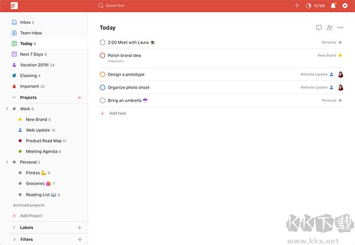Click the share/add person icon
The width and height of the screenshot is (355, 245).
point(330,28)
